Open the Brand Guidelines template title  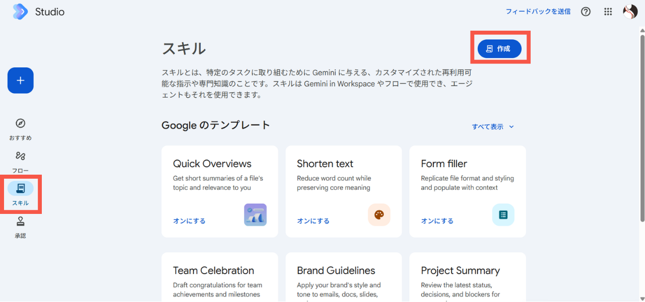[336, 271]
